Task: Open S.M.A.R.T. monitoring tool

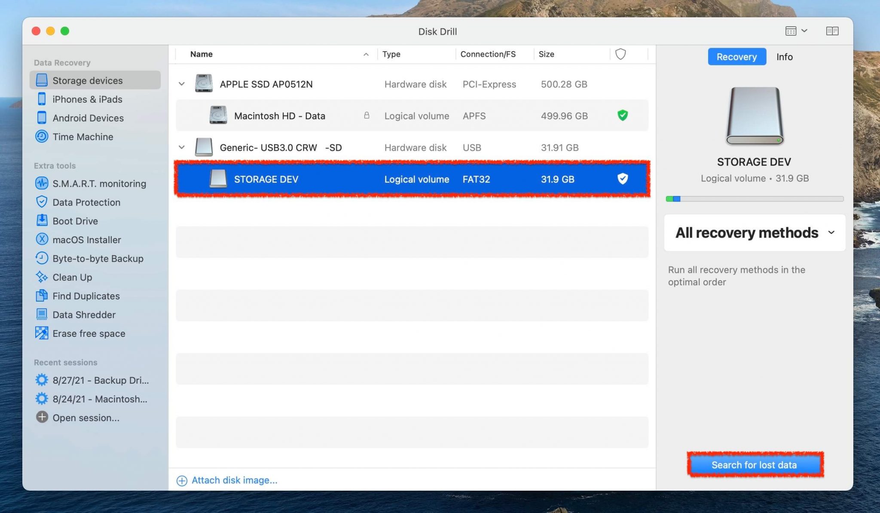Action: (x=99, y=183)
